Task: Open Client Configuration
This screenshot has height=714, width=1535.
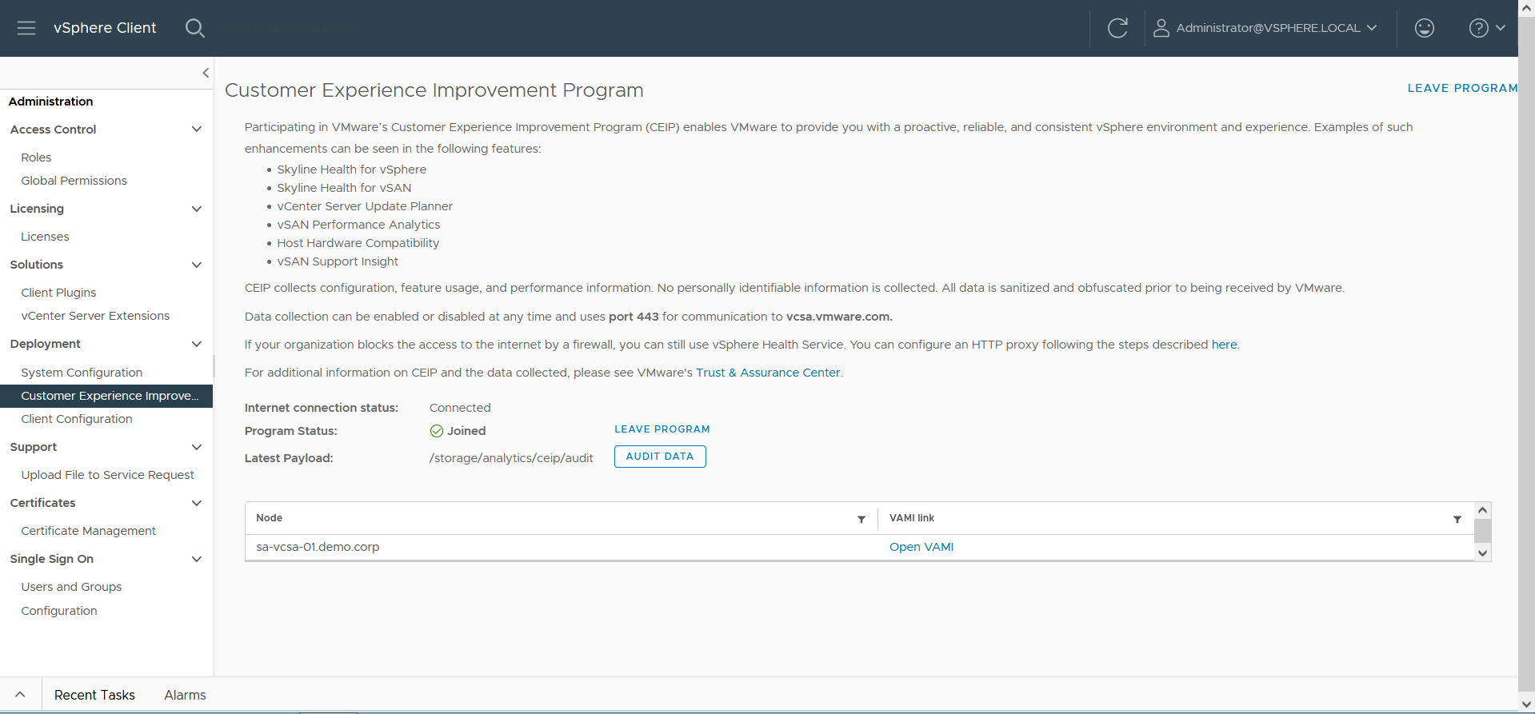Action: tap(77, 419)
